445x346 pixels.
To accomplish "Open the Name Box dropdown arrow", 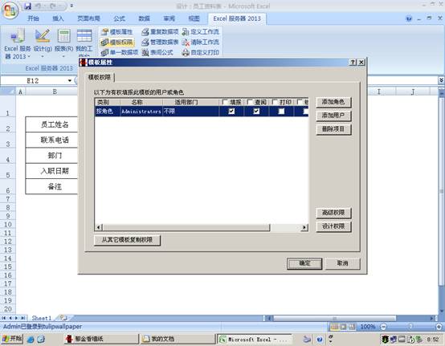I will 70,81.
